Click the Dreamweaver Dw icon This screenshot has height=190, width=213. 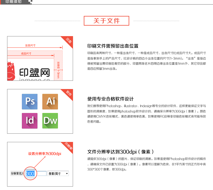(x=50, y=121)
